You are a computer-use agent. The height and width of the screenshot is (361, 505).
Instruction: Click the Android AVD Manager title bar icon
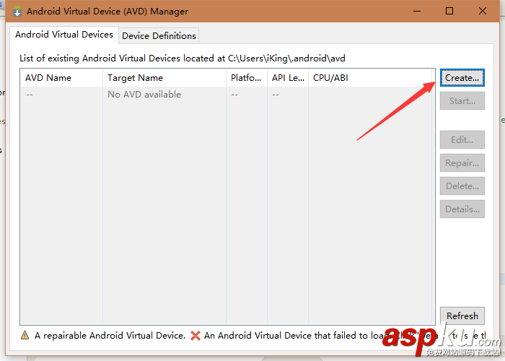[17, 11]
